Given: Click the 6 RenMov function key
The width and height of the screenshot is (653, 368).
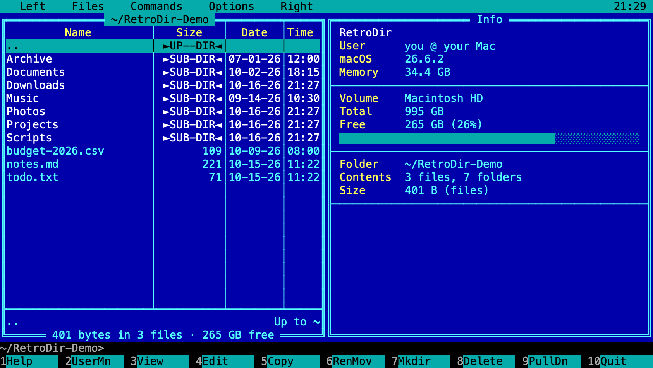Looking at the screenshot, I should [356, 361].
